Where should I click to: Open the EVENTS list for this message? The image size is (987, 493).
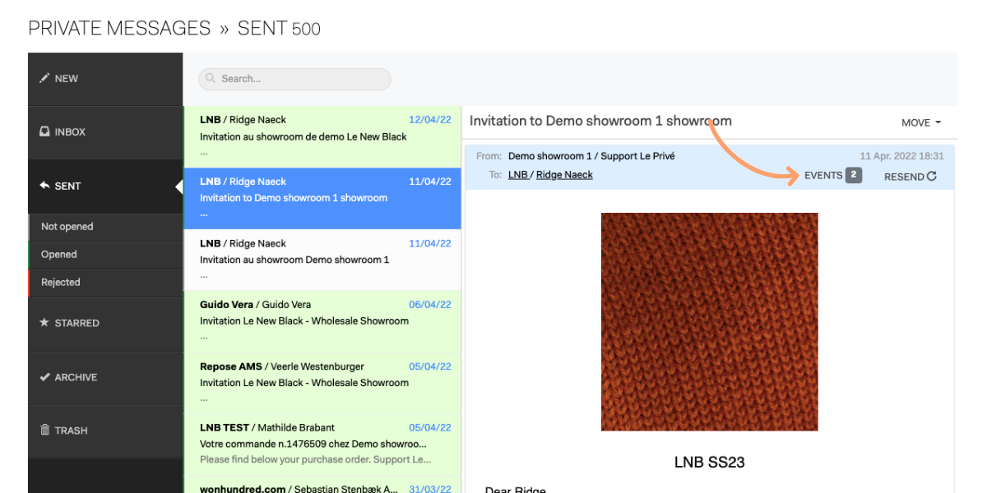click(x=832, y=175)
